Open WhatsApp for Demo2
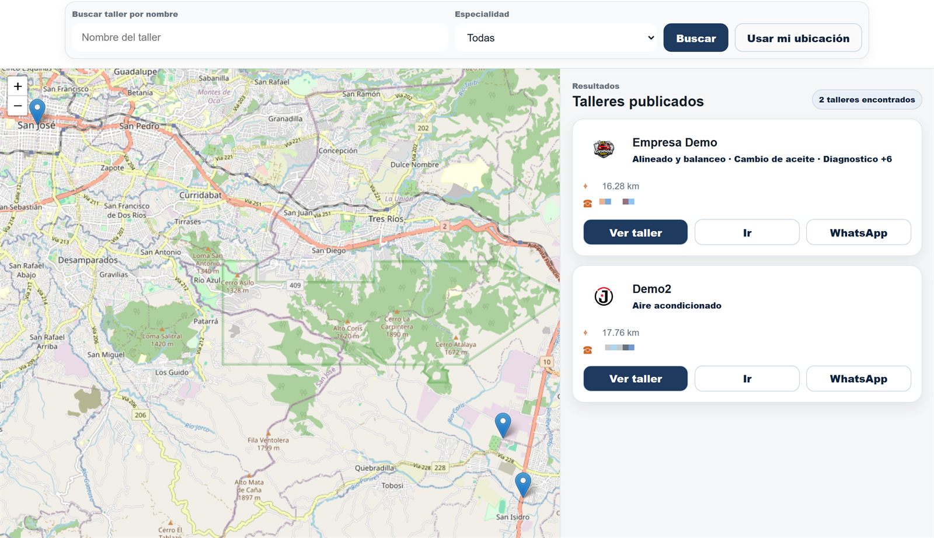Screen dimensions: 934x538 coord(859,379)
